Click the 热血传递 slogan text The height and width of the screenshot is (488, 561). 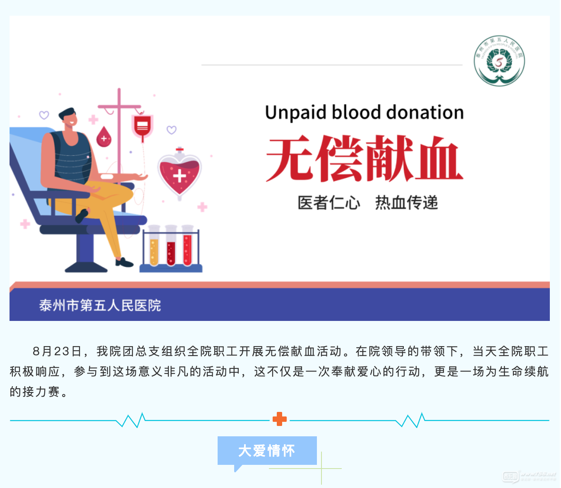click(406, 203)
